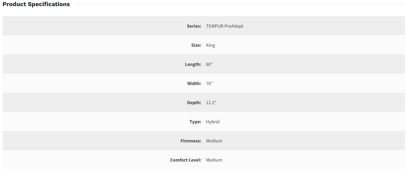Select the 76" width value
Viewport: 407px width, 169px height.
pos(209,83)
